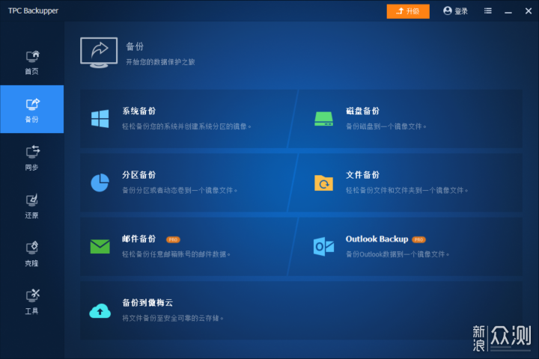
Task: Click the Outlook icon for Outlook Backup
Action: (323, 246)
